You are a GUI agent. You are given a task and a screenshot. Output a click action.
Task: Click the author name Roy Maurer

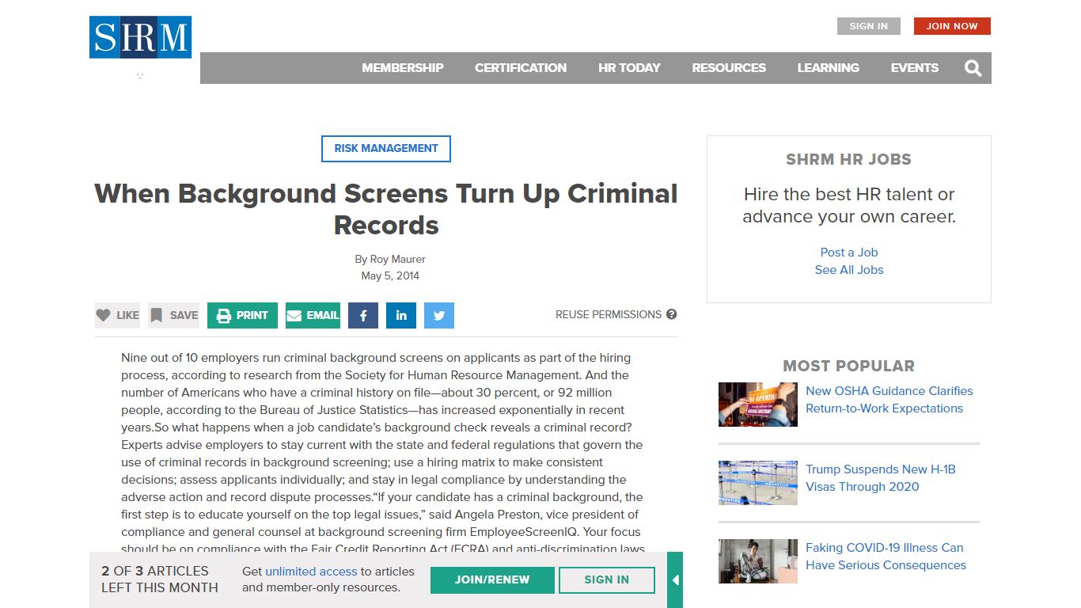pos(398,259)
